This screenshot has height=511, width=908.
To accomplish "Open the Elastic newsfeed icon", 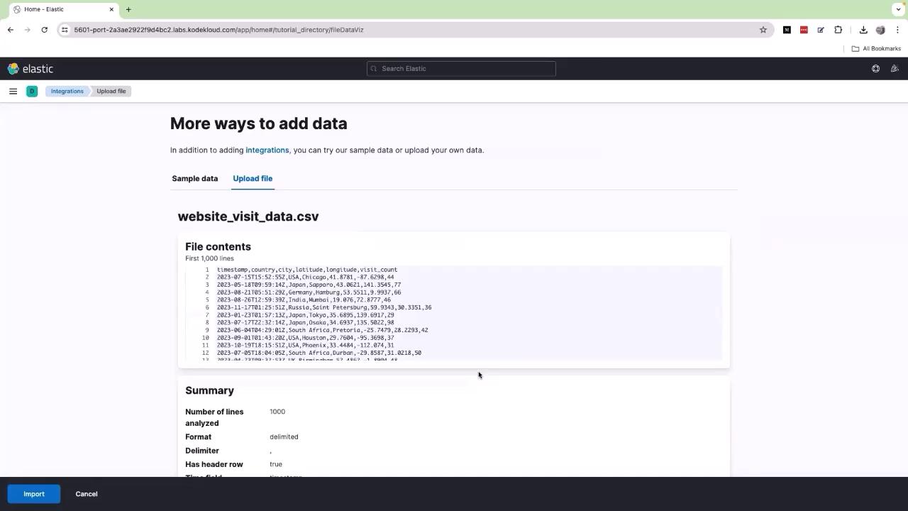I will coord(895,69).
